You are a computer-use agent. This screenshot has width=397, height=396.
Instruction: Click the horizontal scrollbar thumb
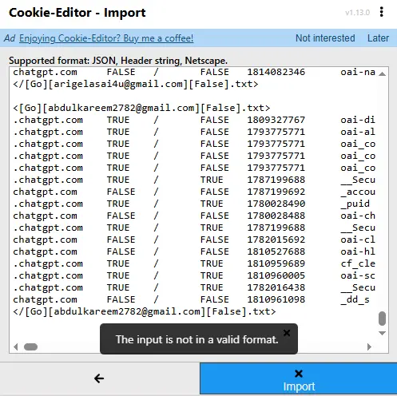tap(30, 346)
